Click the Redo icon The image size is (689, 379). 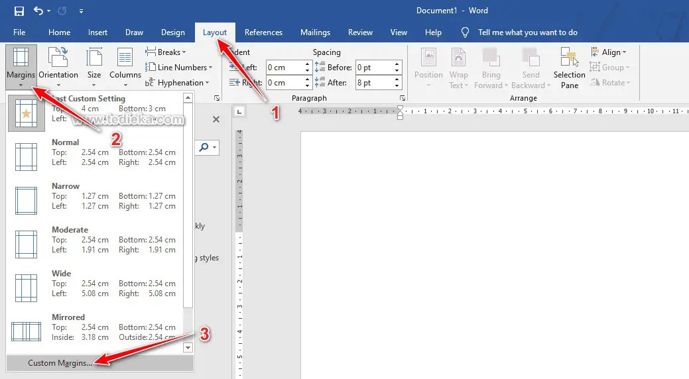pos(62,11)
